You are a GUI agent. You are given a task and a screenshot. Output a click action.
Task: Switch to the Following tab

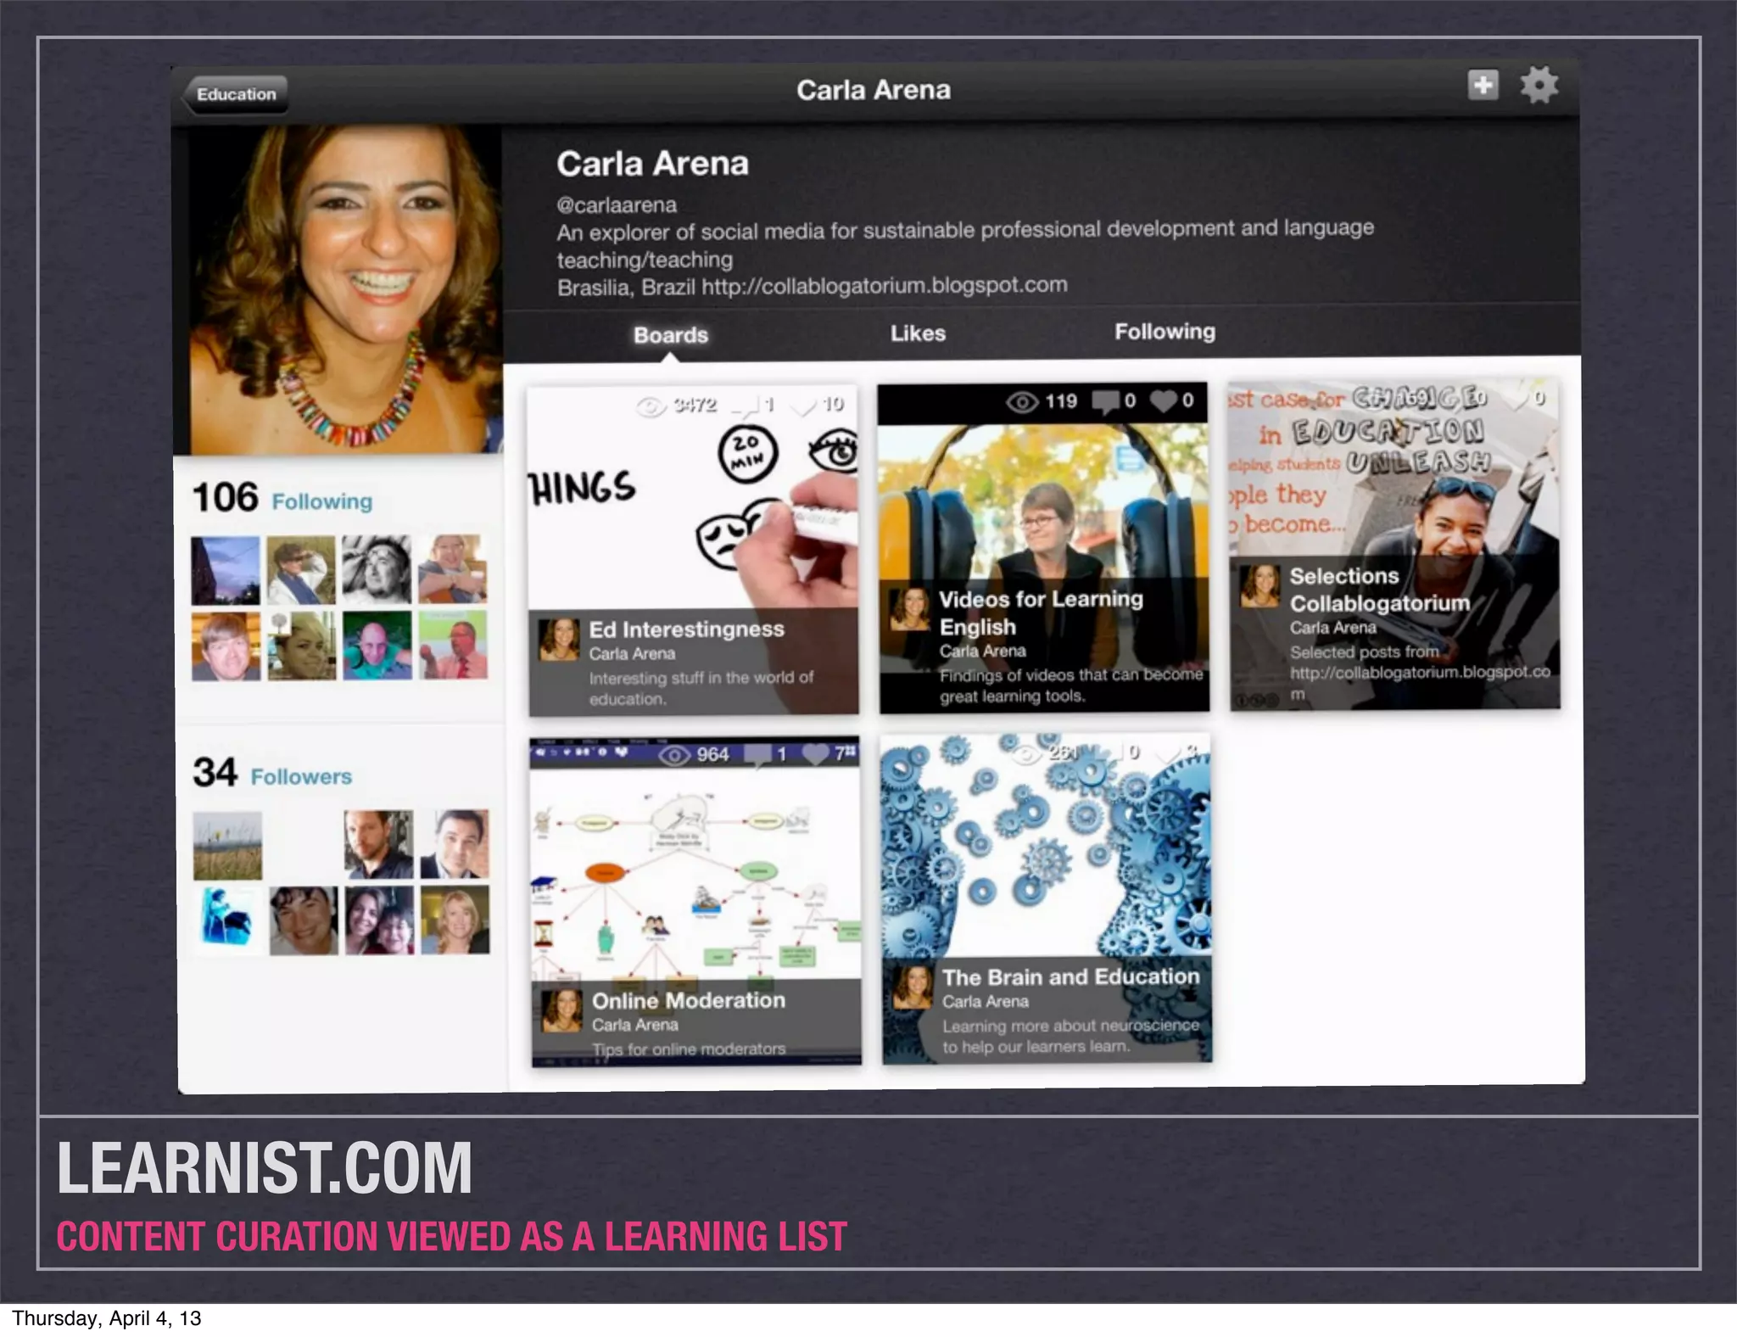coord(1165,332)
